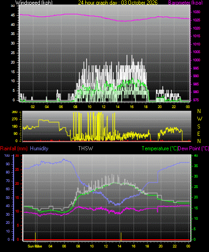This screenshot has height=252, width=209.
Task: Click the S compass label on direction graph
Action: (x=199, y=127)
